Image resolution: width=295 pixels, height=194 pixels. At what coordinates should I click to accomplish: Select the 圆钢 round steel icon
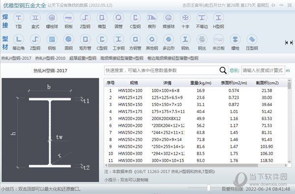(x=68, y=40)
